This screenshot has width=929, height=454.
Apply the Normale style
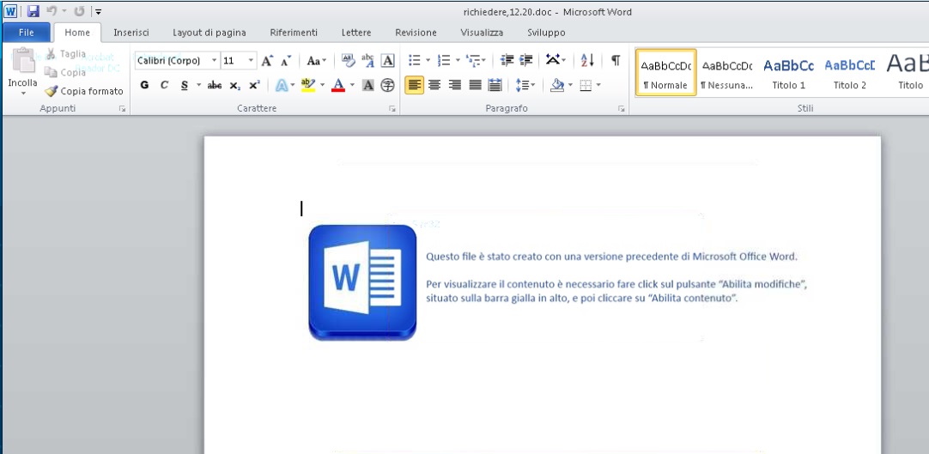click(666, 72)
